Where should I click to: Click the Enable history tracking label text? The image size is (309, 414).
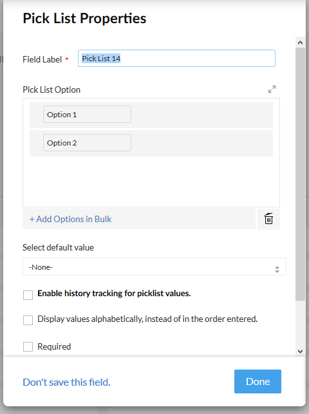[114, 294]
